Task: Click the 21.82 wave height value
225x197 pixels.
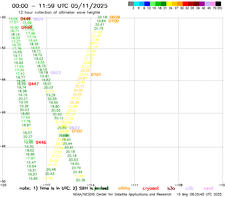Action: [x=54, y=161]
